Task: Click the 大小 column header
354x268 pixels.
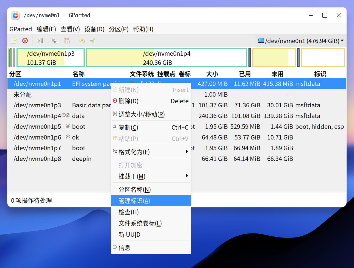Action: pos(212,74)
